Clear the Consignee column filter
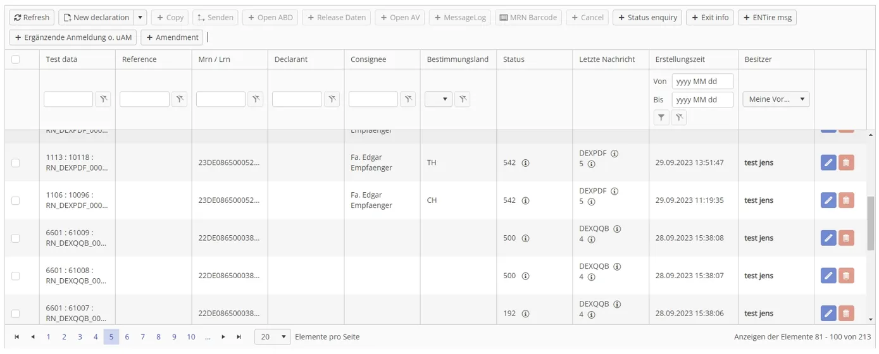This screenshot has width=879, height=354. [408, 99]
